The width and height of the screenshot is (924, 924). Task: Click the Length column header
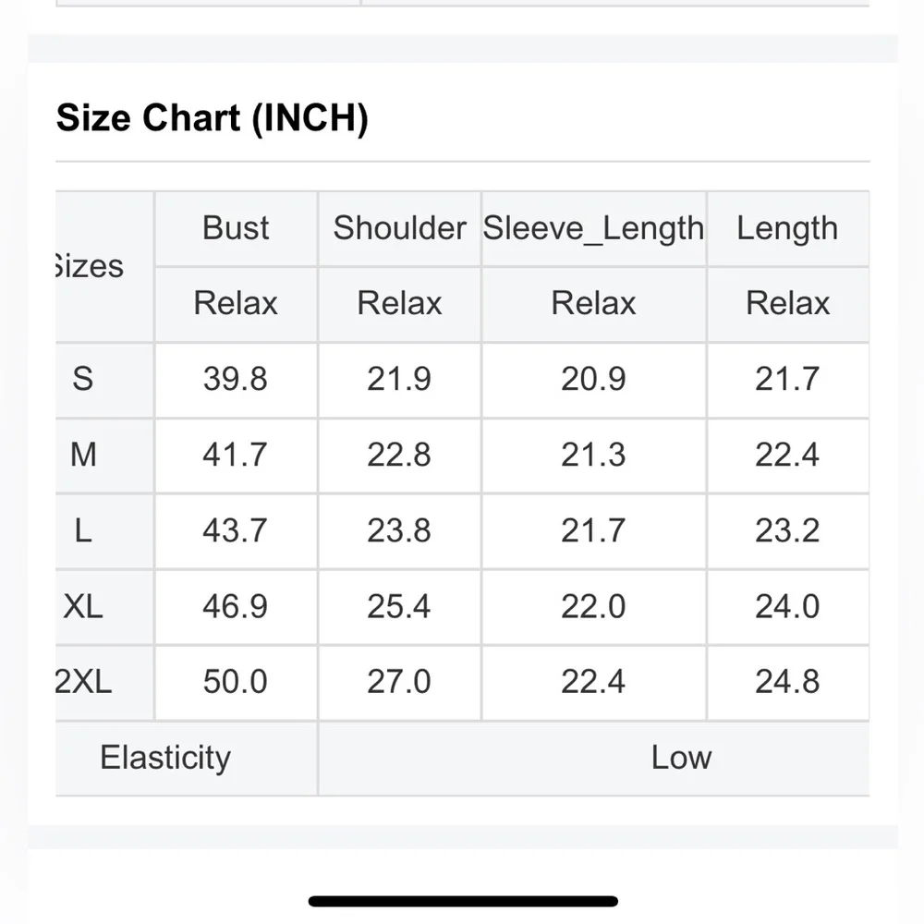(x=787, y=228)
